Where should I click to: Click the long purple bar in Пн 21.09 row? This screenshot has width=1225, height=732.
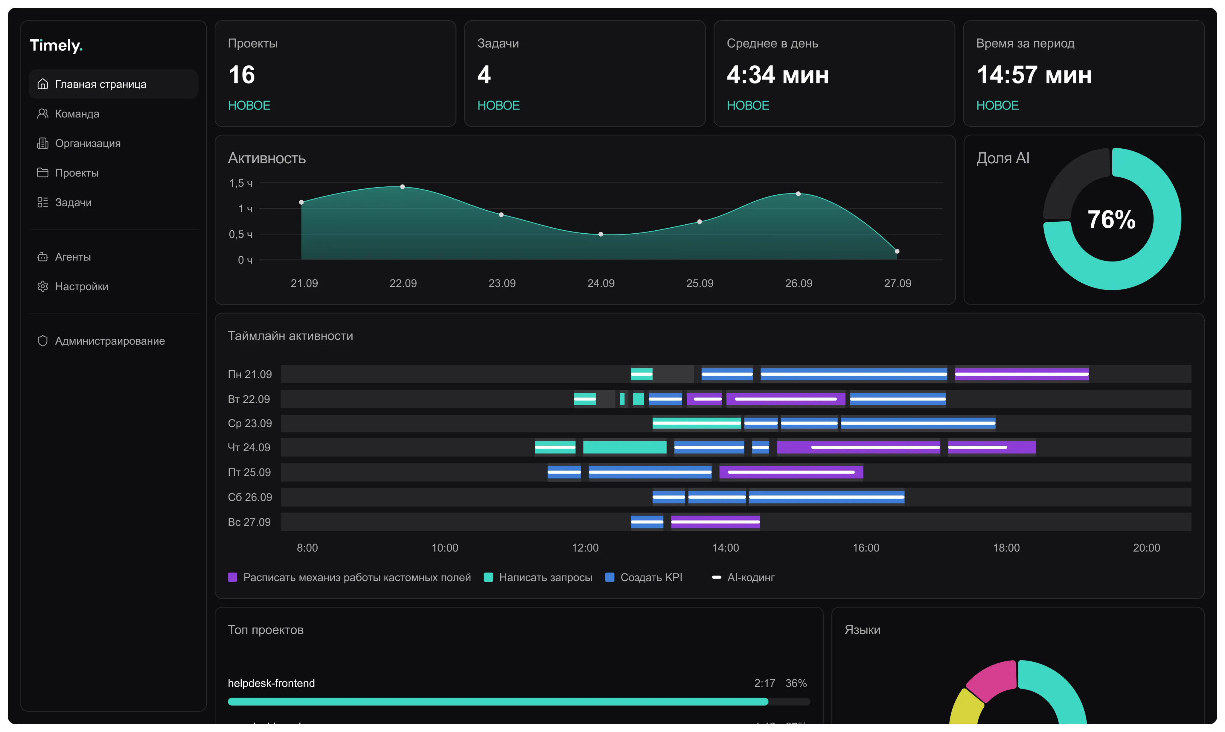[x=1022, y=375]
